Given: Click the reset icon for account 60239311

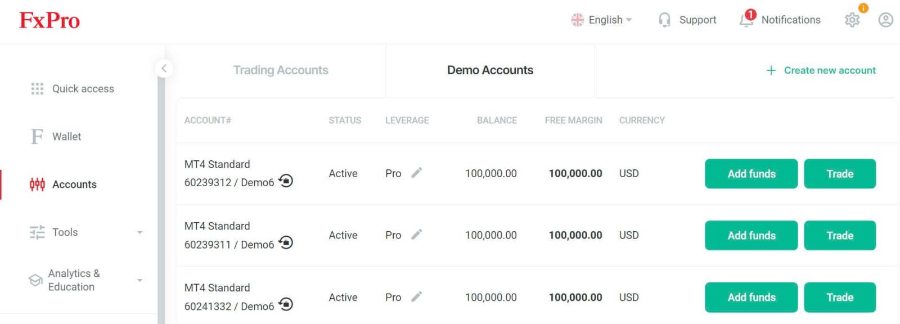Looking at the screenshot, I should [x=286, y=242].
